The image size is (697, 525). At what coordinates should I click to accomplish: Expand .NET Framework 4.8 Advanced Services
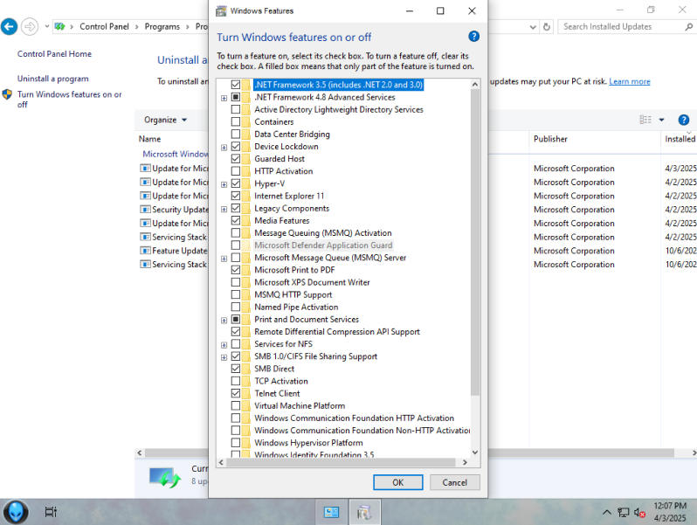pyautogui.click(x=224, y=98)
